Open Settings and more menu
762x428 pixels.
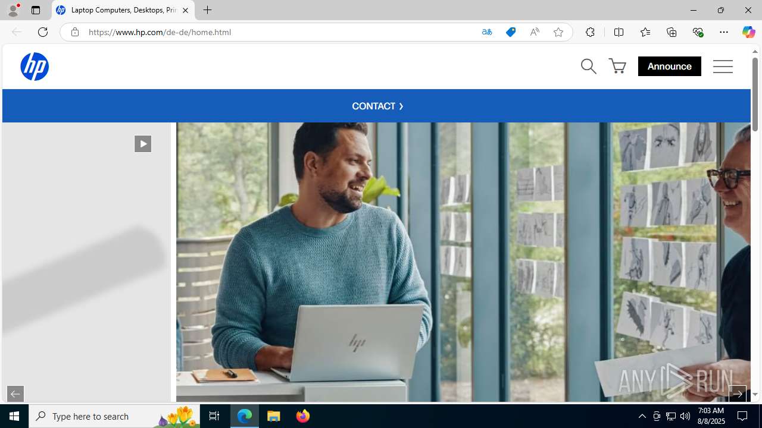[724, 32]
